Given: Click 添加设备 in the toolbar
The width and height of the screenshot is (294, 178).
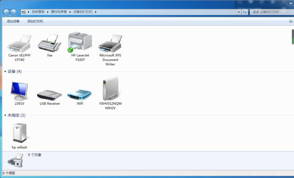Looking at the screenshot, I should coord(13,21).
